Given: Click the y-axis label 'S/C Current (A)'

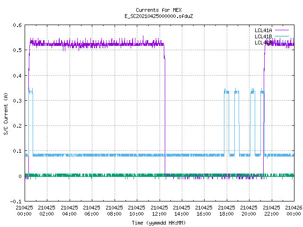Looking at the screenshot, I should click(x=6, y=113).
